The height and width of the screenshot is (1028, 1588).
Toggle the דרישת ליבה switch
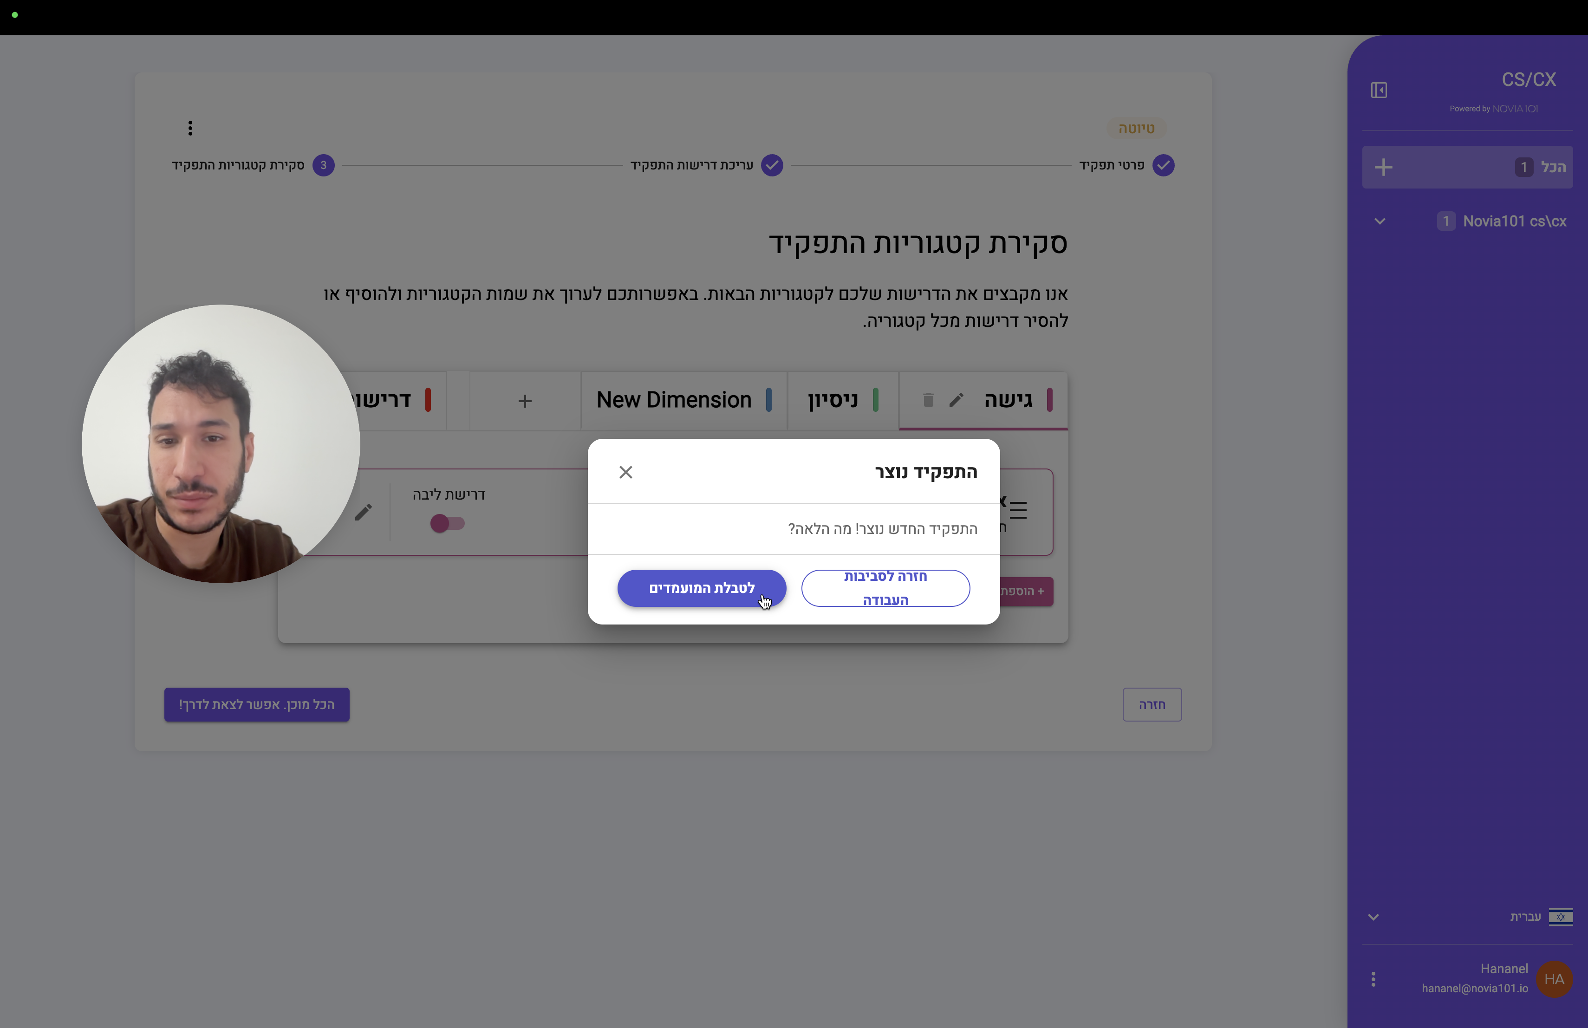click(x=447, y=524)
